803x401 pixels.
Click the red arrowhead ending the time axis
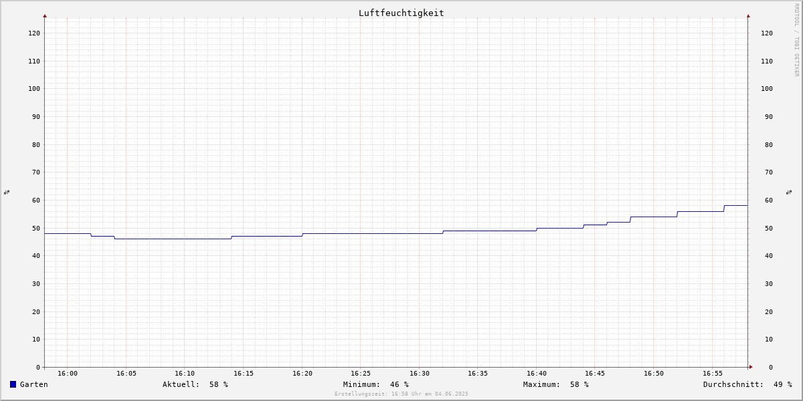(751, 367)
